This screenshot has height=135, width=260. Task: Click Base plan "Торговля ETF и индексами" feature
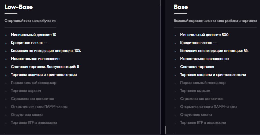203,123
